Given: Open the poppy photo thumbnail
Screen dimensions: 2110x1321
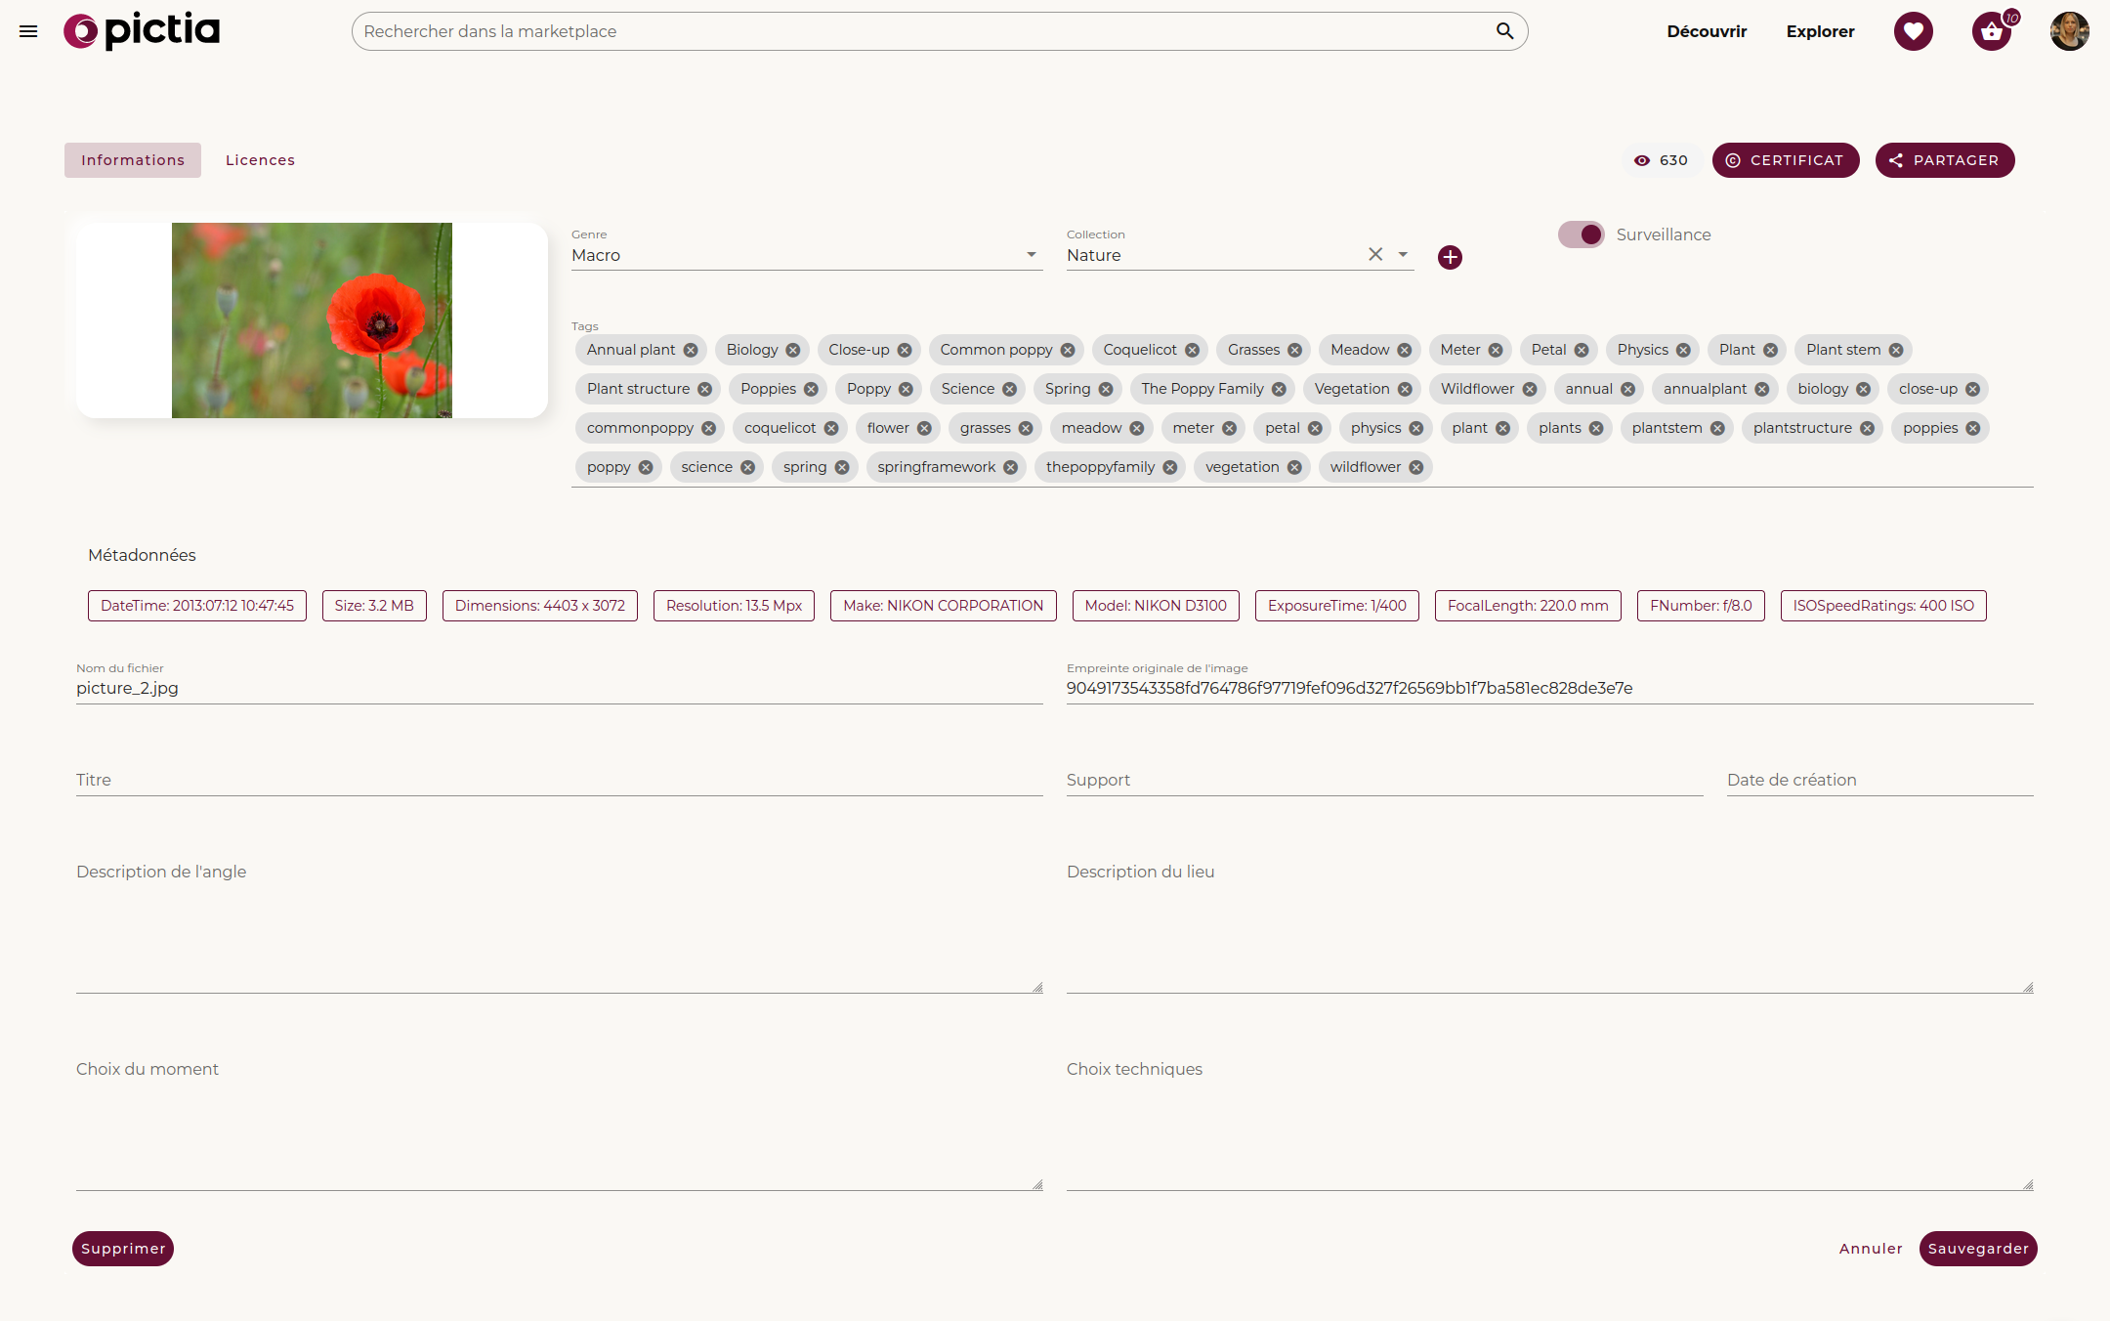Looking at the screenshot, I should 312,320.
